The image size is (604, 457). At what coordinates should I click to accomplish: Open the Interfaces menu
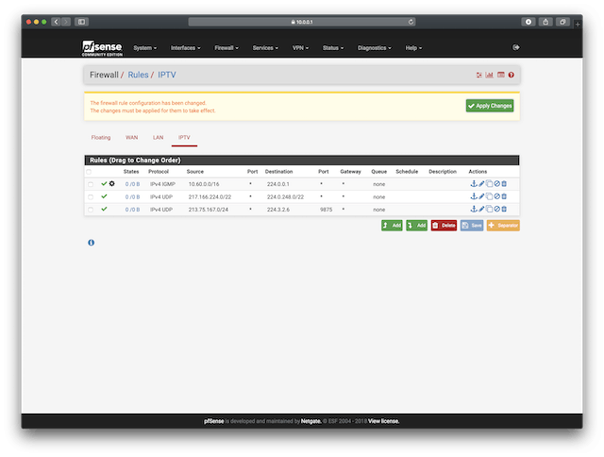pyautogui.click(x=185, y=48)
